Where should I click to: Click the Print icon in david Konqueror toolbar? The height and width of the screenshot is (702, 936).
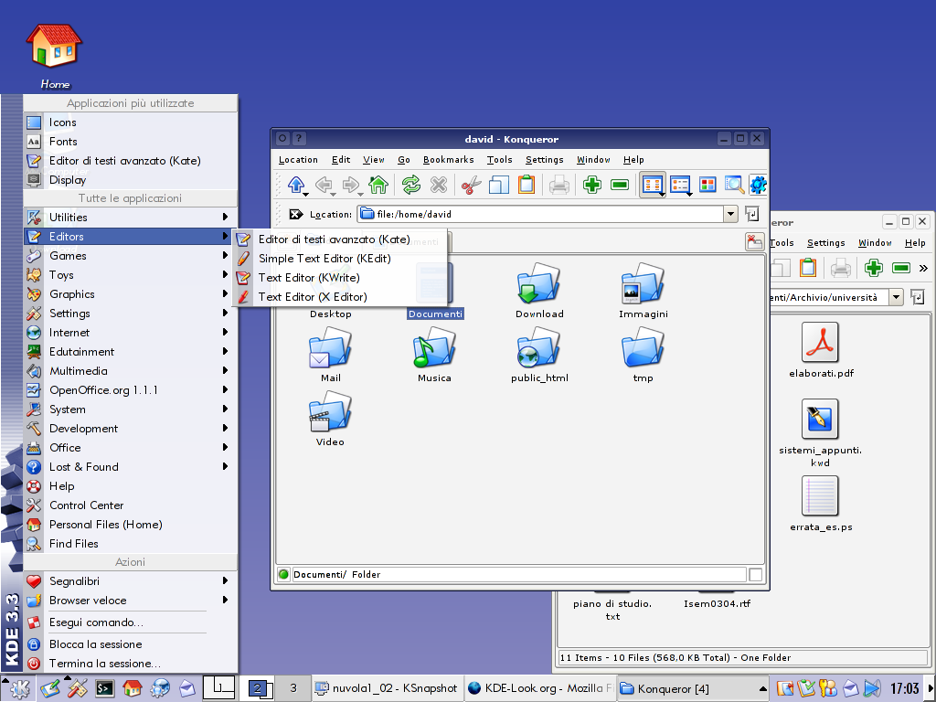pyautogui.click(x=559, y=185)
